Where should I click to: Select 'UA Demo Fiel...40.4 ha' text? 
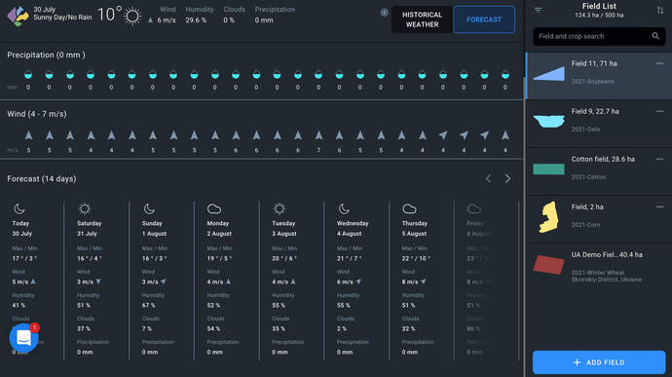coord(607,255)
